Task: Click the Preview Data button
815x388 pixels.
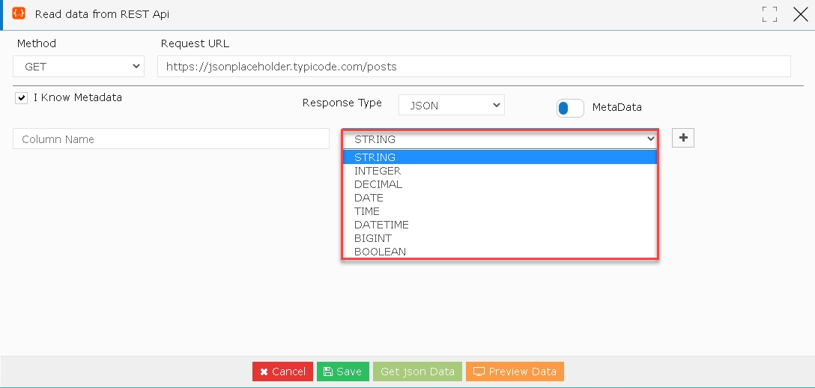Action: pos(515,372)
